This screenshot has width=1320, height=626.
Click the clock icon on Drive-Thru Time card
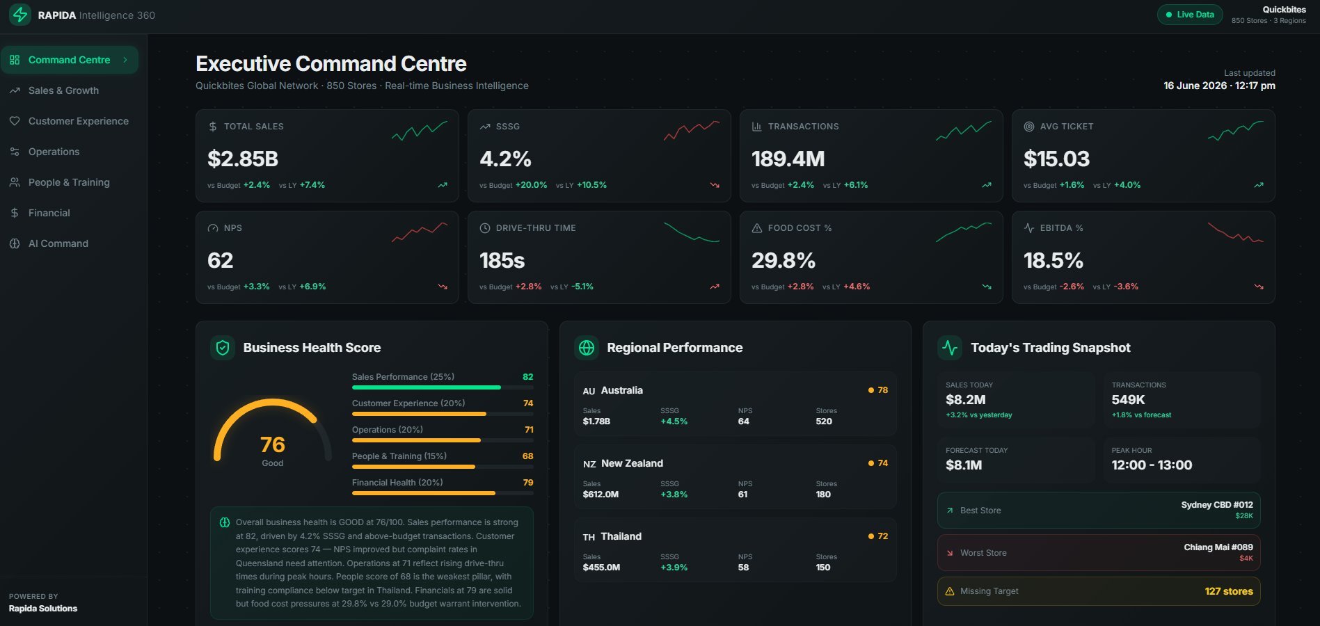click(x=485, y=228)
